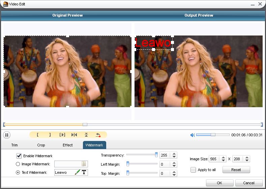Image resolution: width=266 pixels, height=189 pixels.
Task: Select the Watermark tab
Action: [x=94, y=145]
